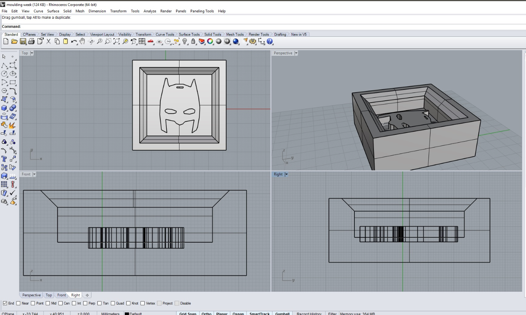Open a file using the folder icon
The width and height of the screenshot is (526, 315).
(x=14, y=42)
